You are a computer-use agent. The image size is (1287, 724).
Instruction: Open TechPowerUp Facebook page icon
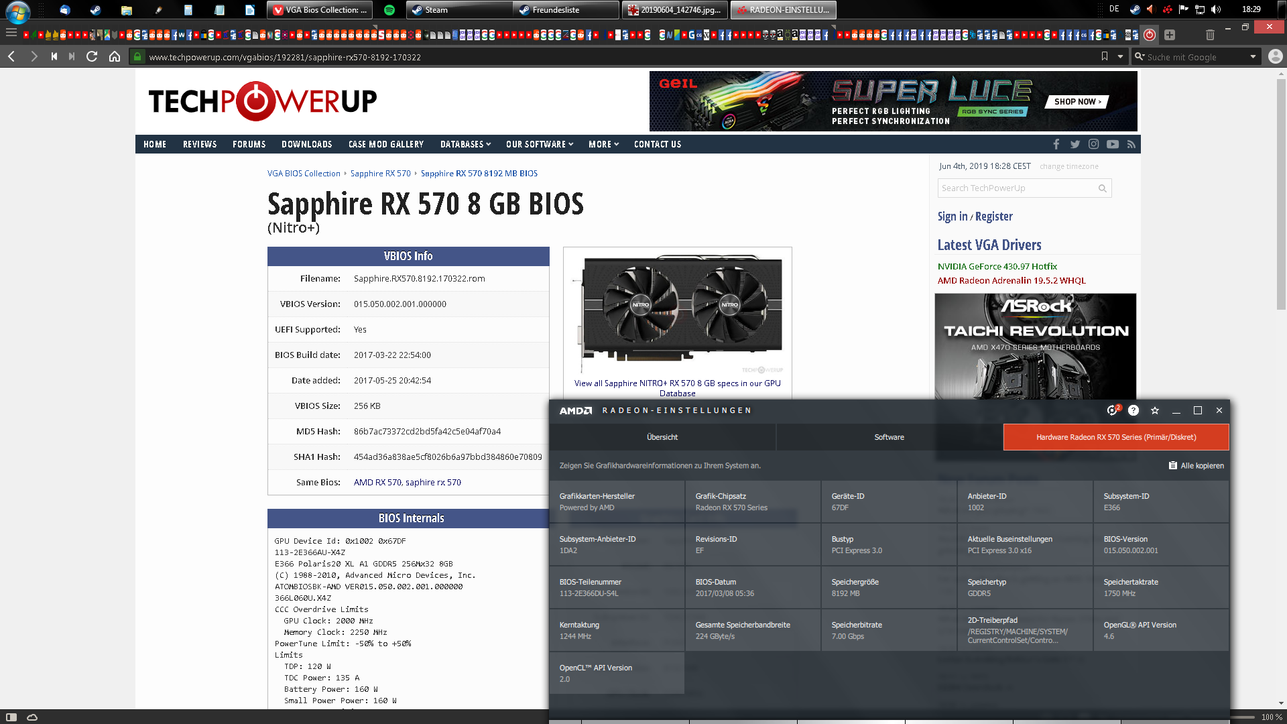click(x=1056, y=144)
